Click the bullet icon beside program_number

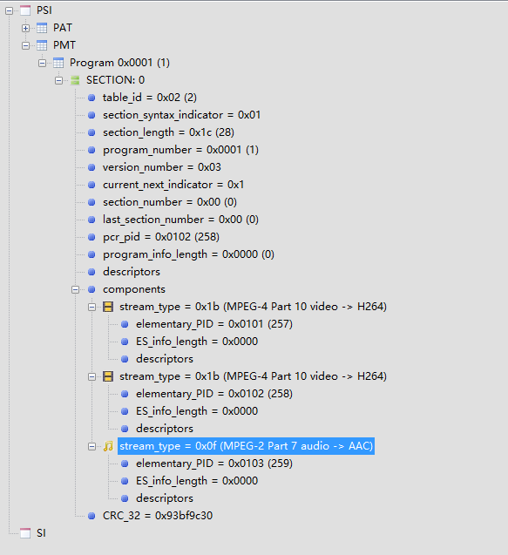[x=91, y=150]
